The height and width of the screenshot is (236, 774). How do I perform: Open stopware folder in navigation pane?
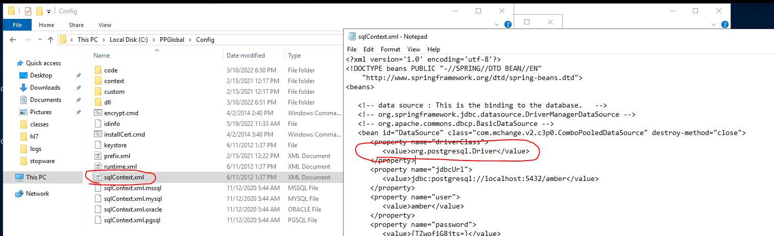coord(42,161)
